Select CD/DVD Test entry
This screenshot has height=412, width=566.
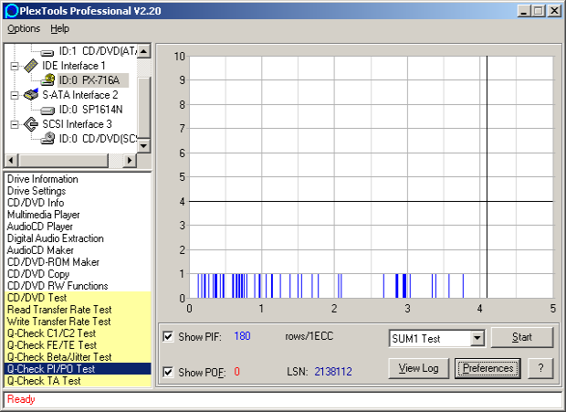78,298
